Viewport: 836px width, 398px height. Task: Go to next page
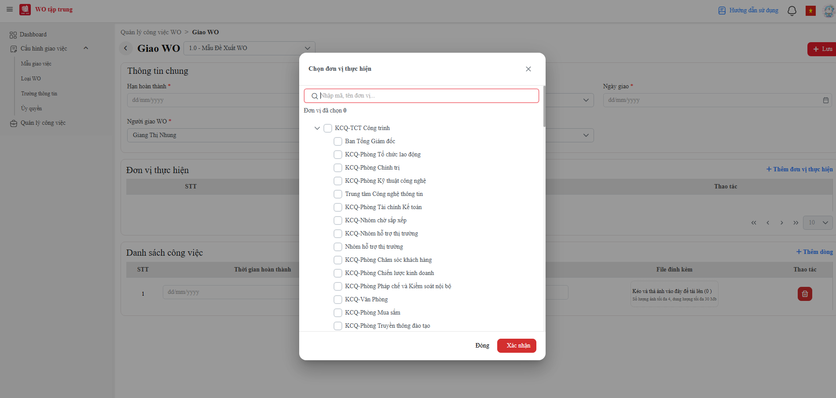[782, 223]
